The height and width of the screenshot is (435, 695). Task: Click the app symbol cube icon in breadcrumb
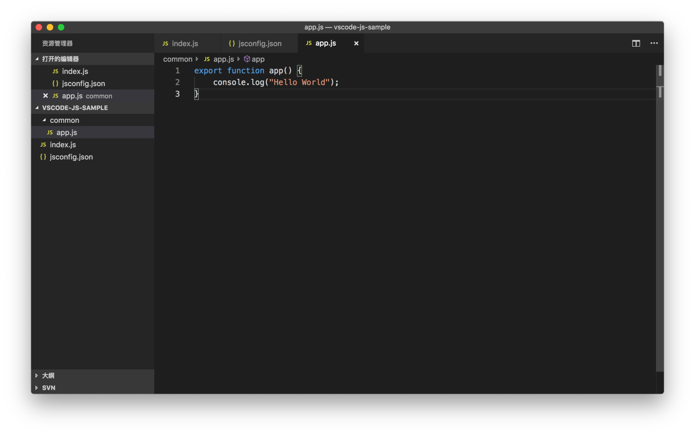coord(247,59)
